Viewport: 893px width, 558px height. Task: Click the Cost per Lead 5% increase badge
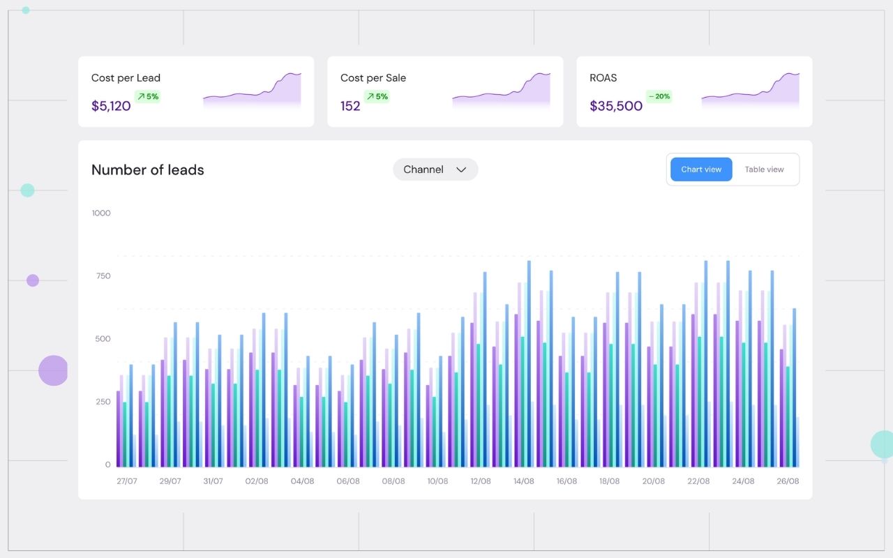pos(147,97)
